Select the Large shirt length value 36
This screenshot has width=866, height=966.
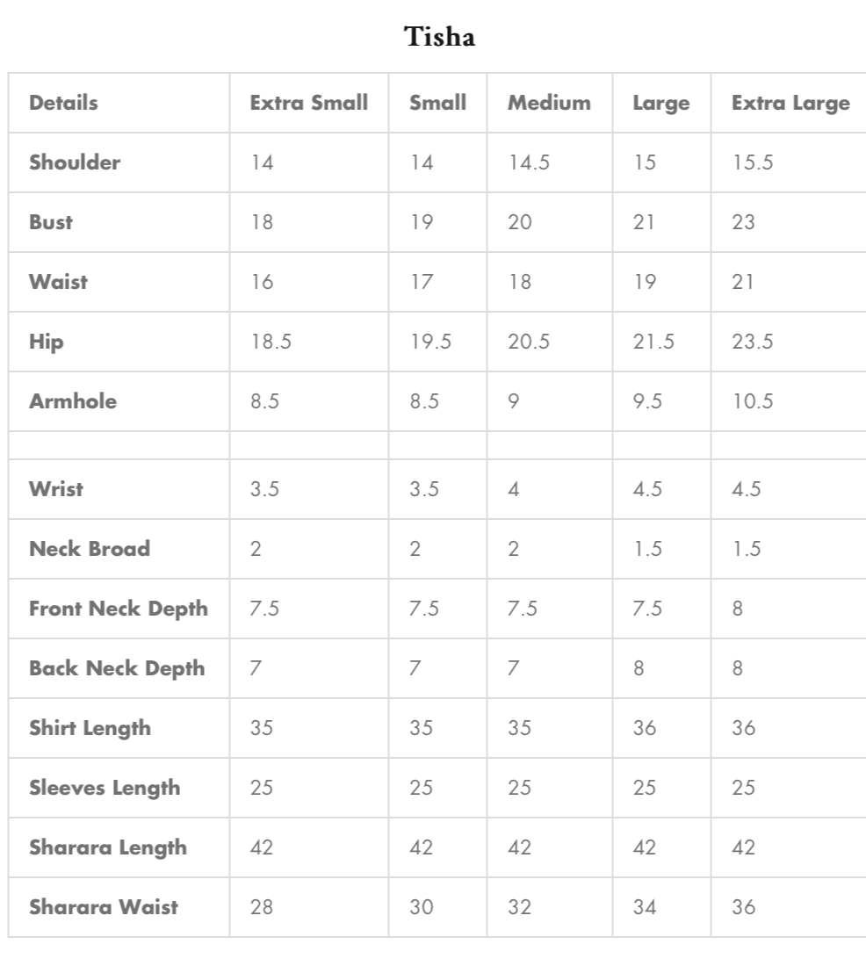coord(645,728)
